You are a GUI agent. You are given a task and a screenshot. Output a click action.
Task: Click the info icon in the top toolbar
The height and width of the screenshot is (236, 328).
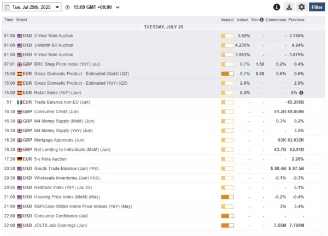click(x=277, y=7)
